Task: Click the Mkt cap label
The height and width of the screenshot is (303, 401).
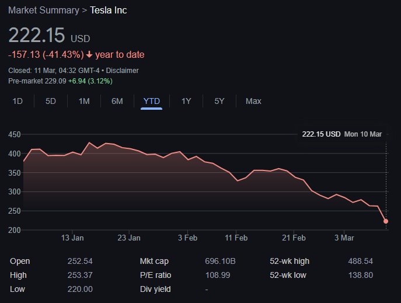Action: 154,261
